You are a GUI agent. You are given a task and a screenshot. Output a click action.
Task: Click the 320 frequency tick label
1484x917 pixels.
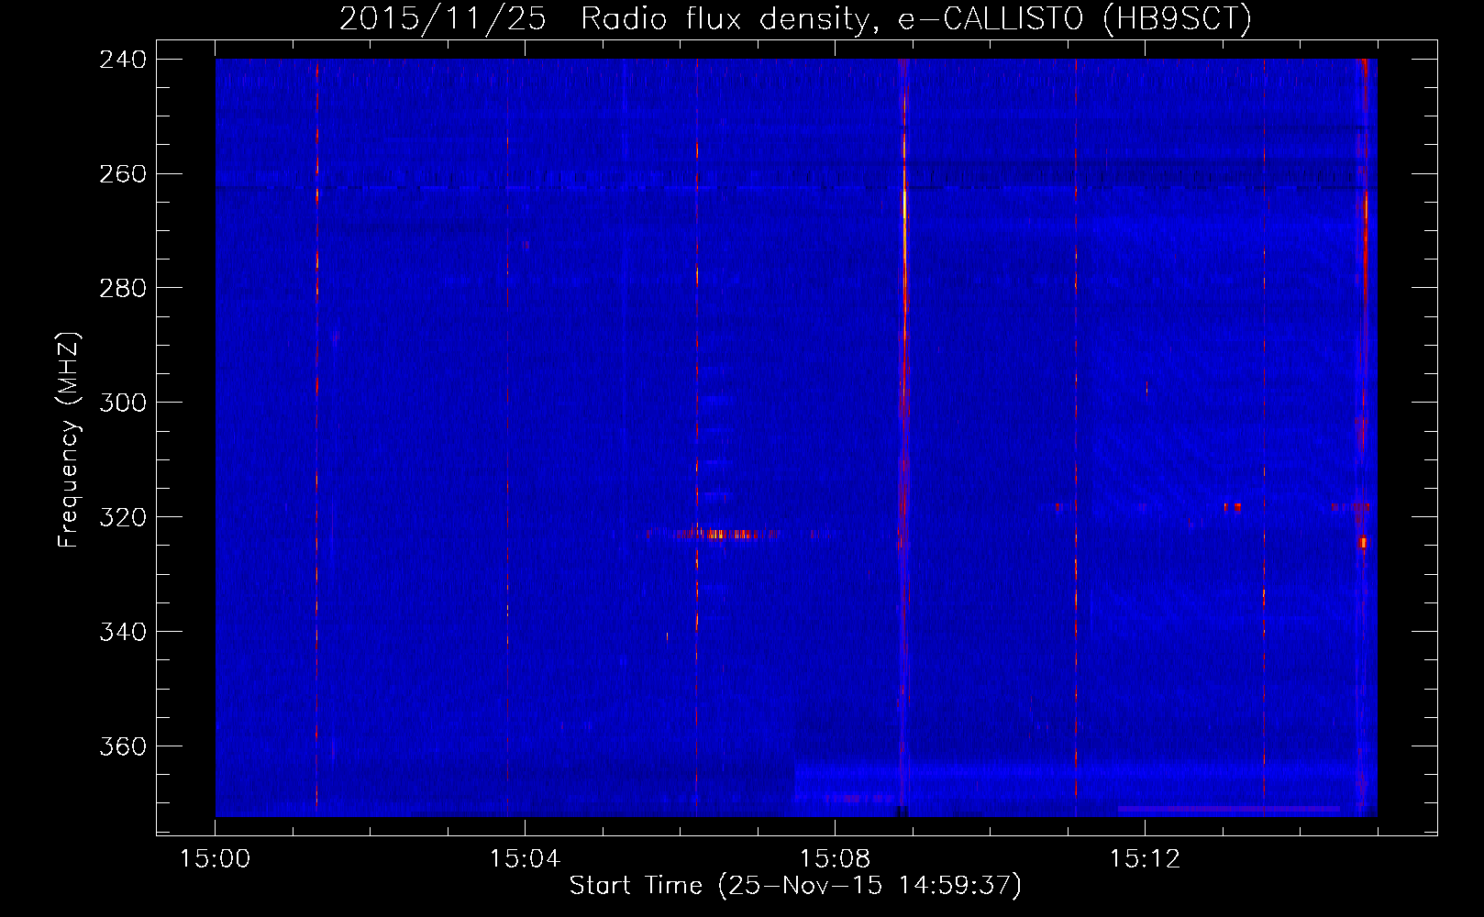pos(123,517)
